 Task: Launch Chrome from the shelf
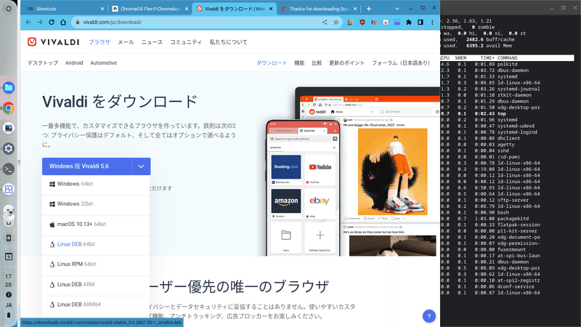[9, 108]
